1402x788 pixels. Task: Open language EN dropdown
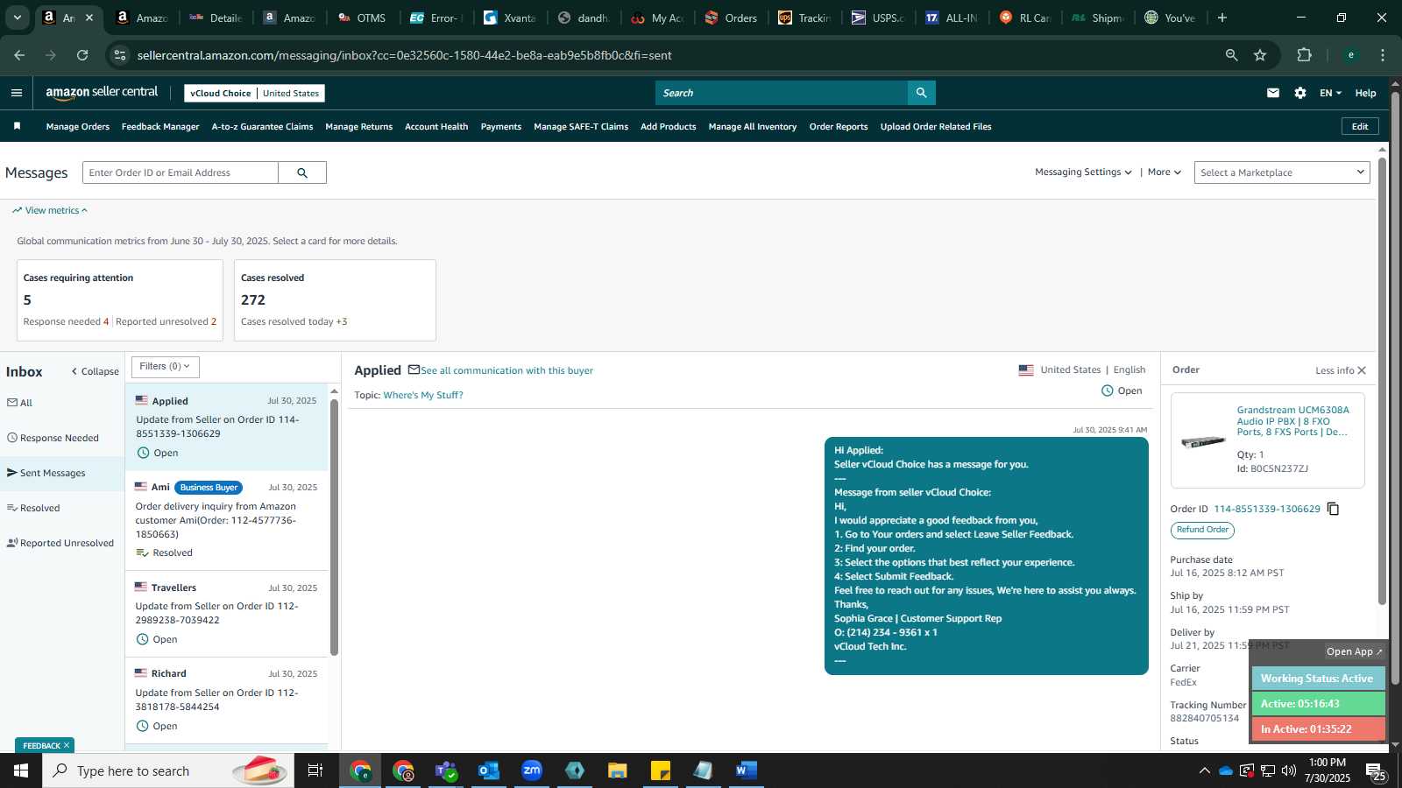[1330, 93]
